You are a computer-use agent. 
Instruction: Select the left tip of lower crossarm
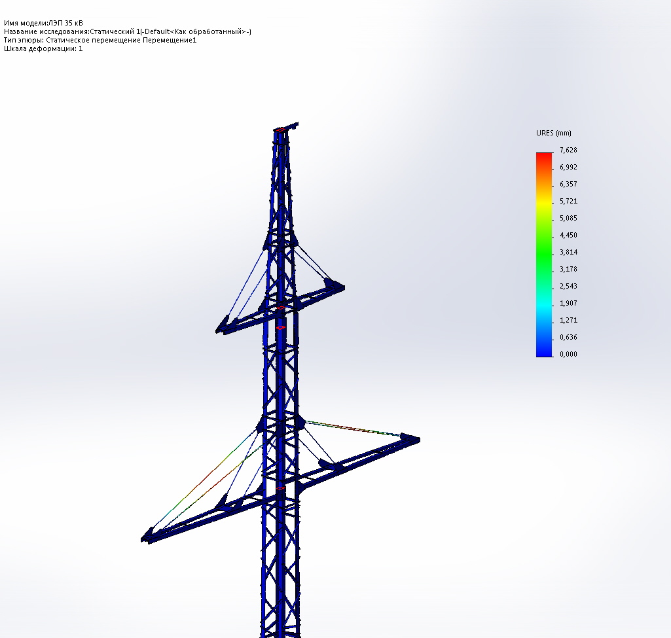click(x=147, y=537)
